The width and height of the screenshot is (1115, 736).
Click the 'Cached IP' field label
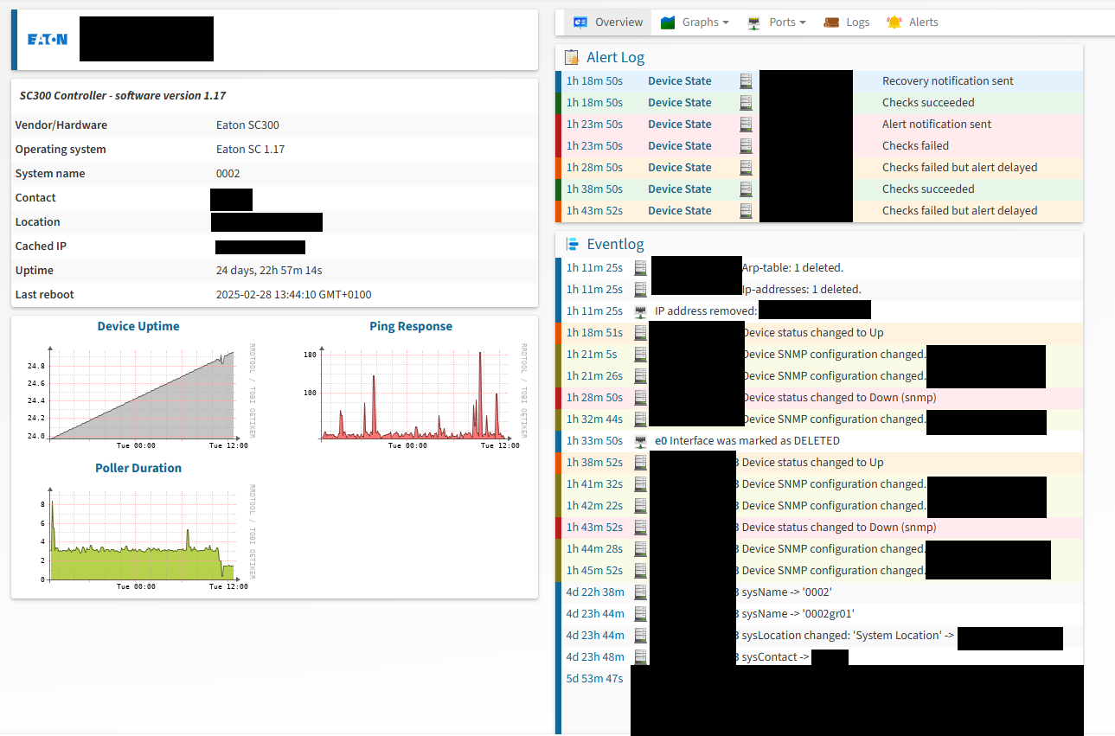point(41,246)
